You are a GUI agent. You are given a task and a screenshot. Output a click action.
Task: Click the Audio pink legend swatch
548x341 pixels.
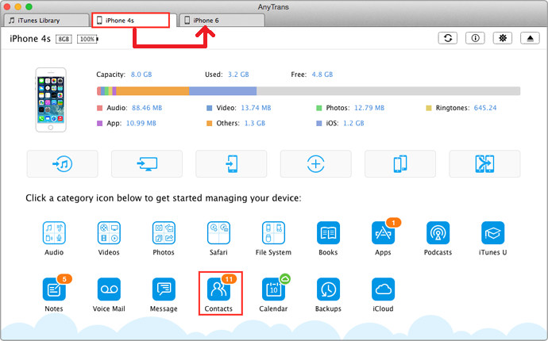(99, 108)
